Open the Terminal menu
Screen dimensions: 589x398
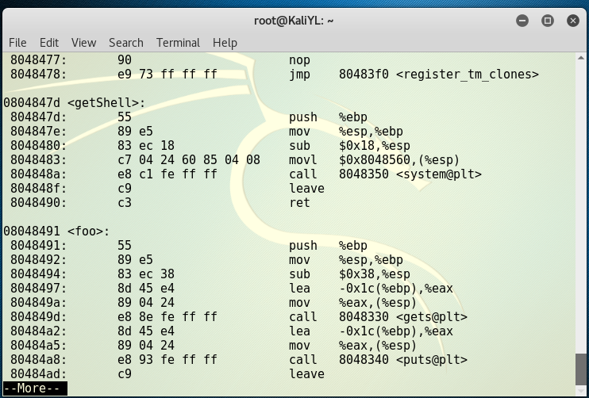[178, 43]
